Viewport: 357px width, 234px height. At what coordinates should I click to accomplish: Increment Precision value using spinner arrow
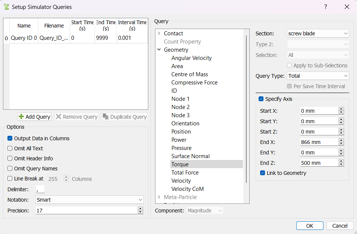pyautogui.click(x=140, y=209)
